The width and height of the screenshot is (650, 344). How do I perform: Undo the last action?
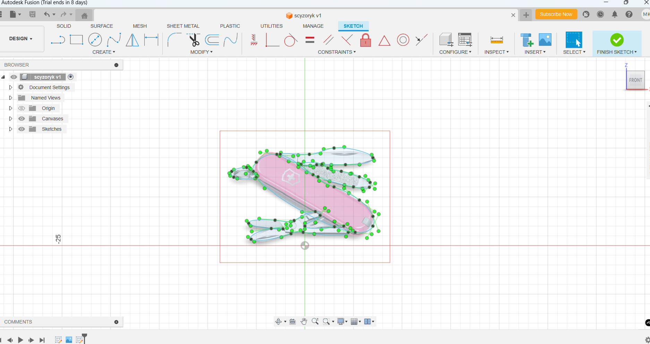tap(47, 15)
